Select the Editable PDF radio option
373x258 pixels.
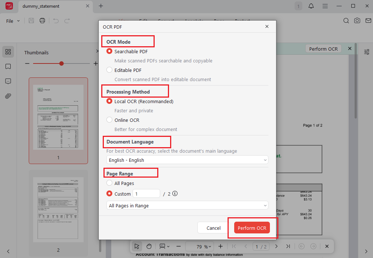(x=109, y=70)
